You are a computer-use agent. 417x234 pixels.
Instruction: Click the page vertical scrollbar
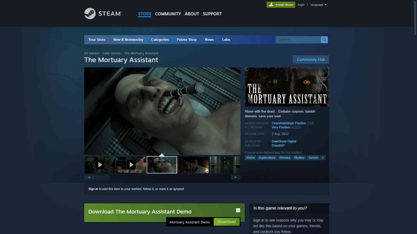point(415,18)
